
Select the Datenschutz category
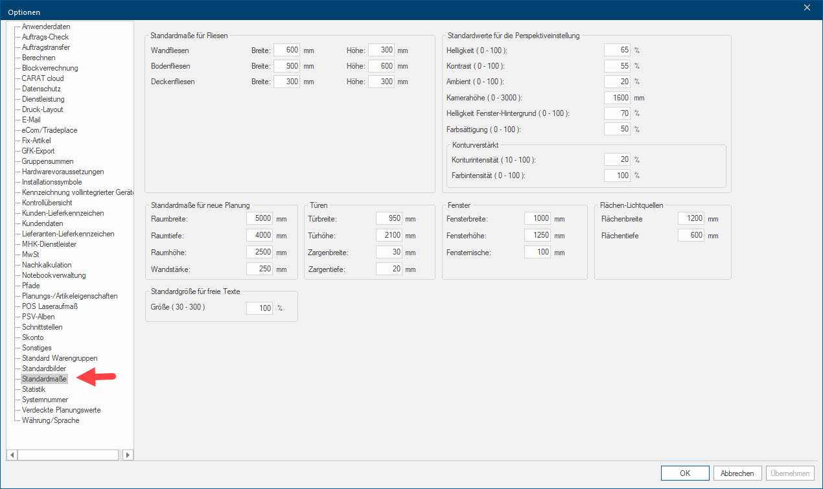[x=43, y=89]
